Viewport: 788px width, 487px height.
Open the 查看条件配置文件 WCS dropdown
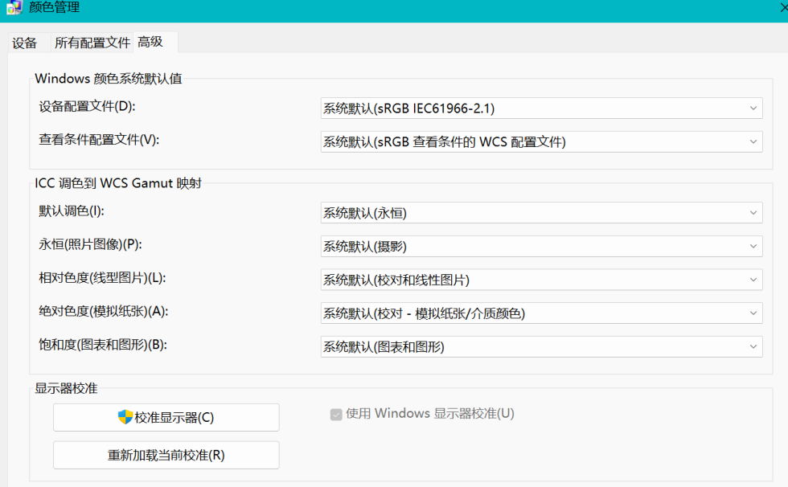point(540,142)
